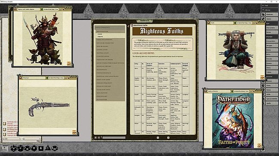Screen dimensions: 279x156
Task: Pick up the percentile d00 die
Action: coord(54,148)
